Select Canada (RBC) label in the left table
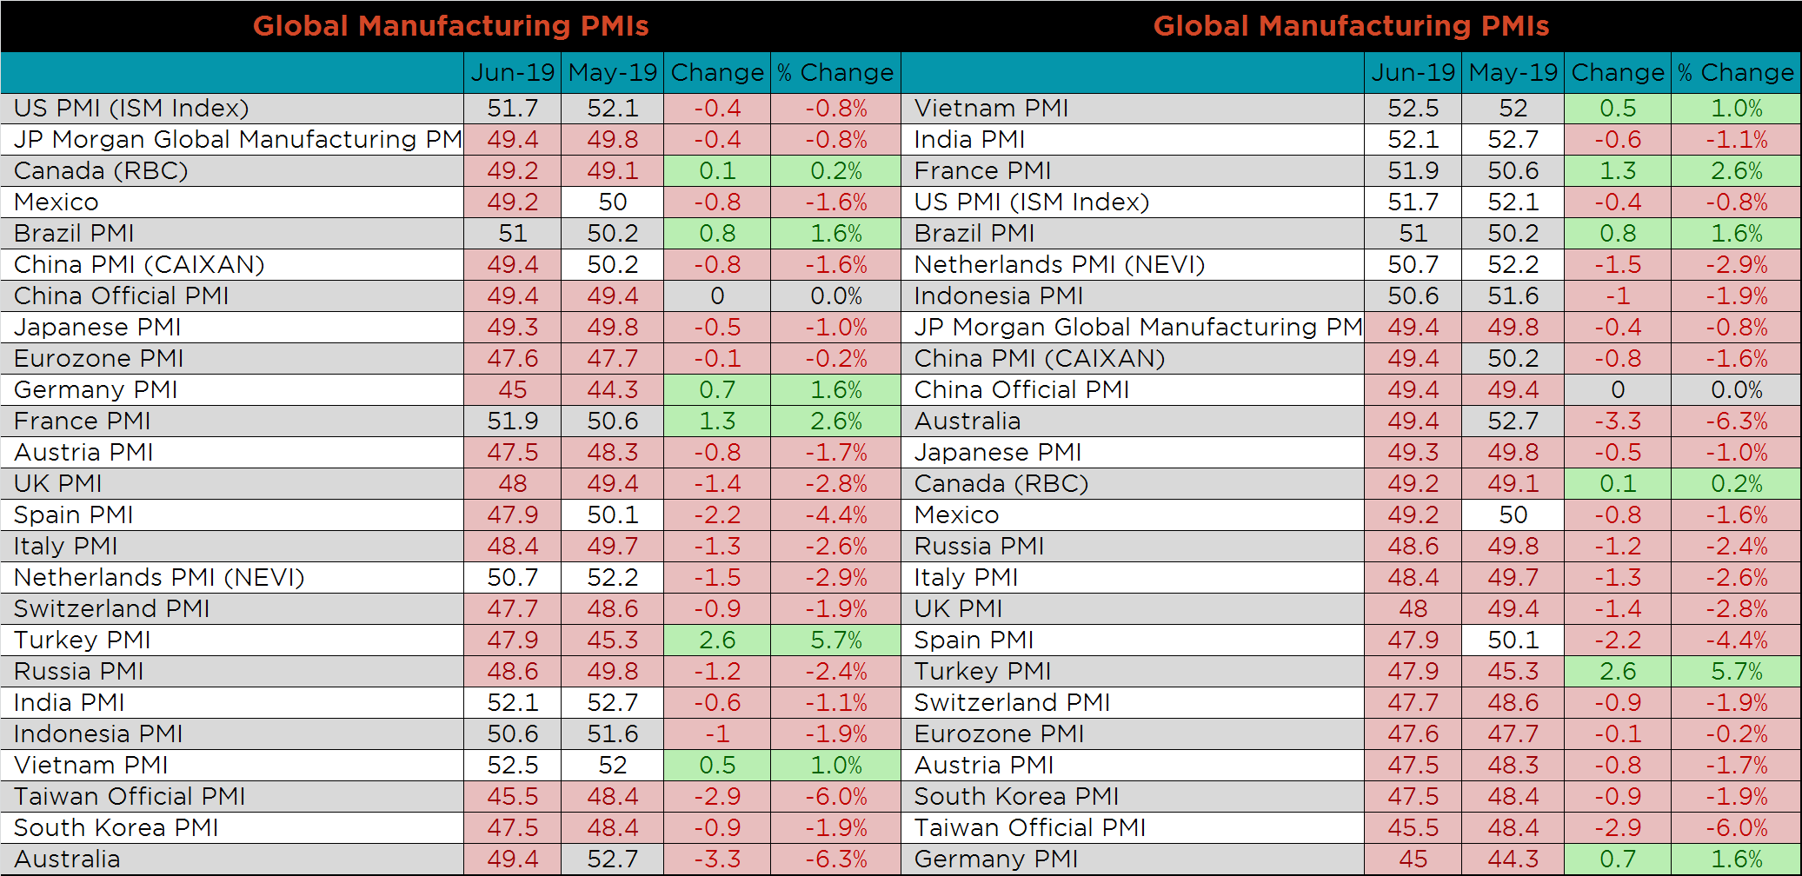Image resolution: width=1802 pixels, height=876 pixels. [x=101, y=171]
